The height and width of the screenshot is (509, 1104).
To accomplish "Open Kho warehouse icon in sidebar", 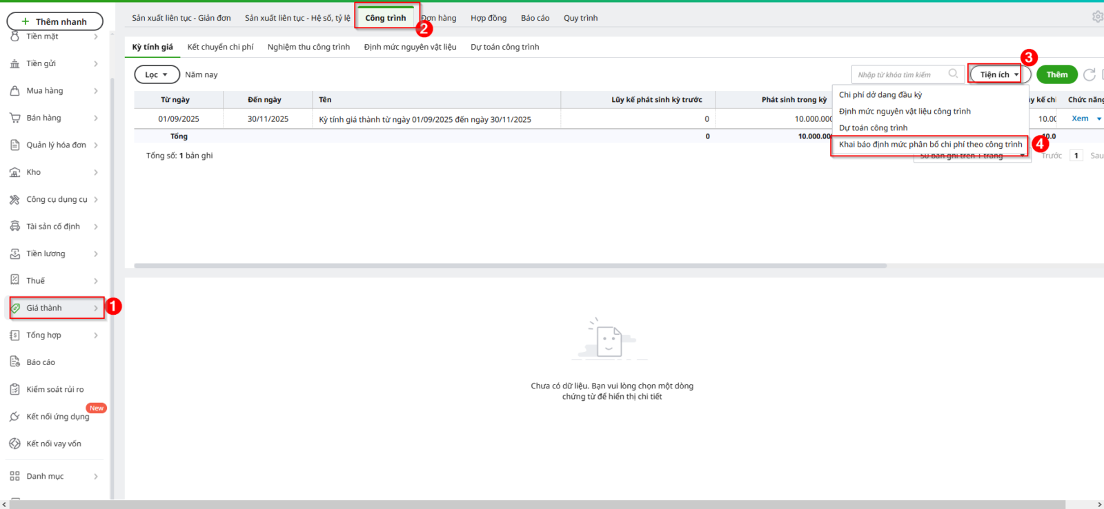I will point(14,172).
